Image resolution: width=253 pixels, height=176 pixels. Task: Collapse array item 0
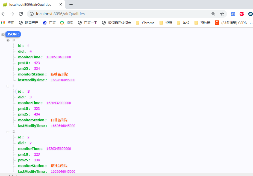[x=8, y=40]
